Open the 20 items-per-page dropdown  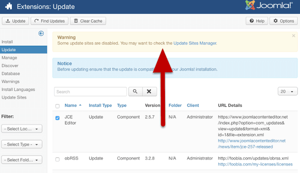click(288, 91)
